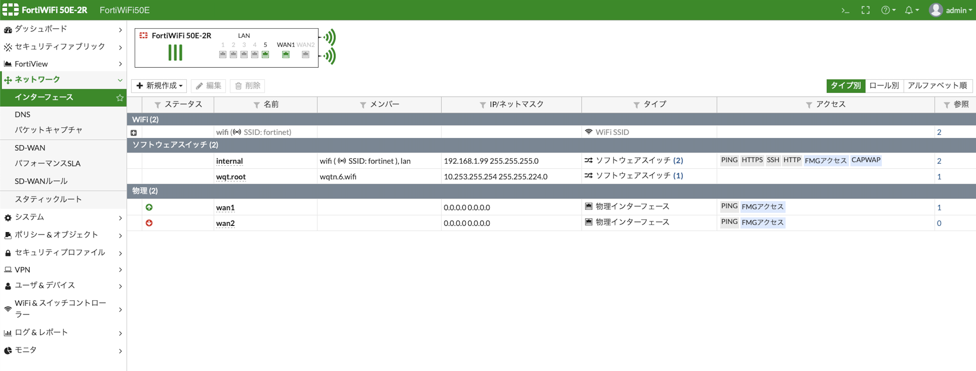The width and height of the screenshot is (976, 371).
Task: Open パケットキャプチャ from the sidebar
Action: click(48, 130)
